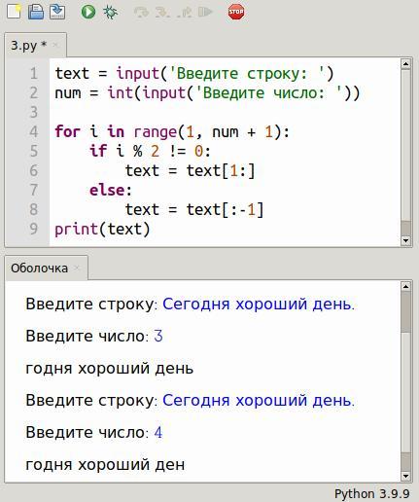This screenshot has height=502, width=419.
Task: Click the Python 3.9.9 interpreter label
Action: click(x=371, y=493)
